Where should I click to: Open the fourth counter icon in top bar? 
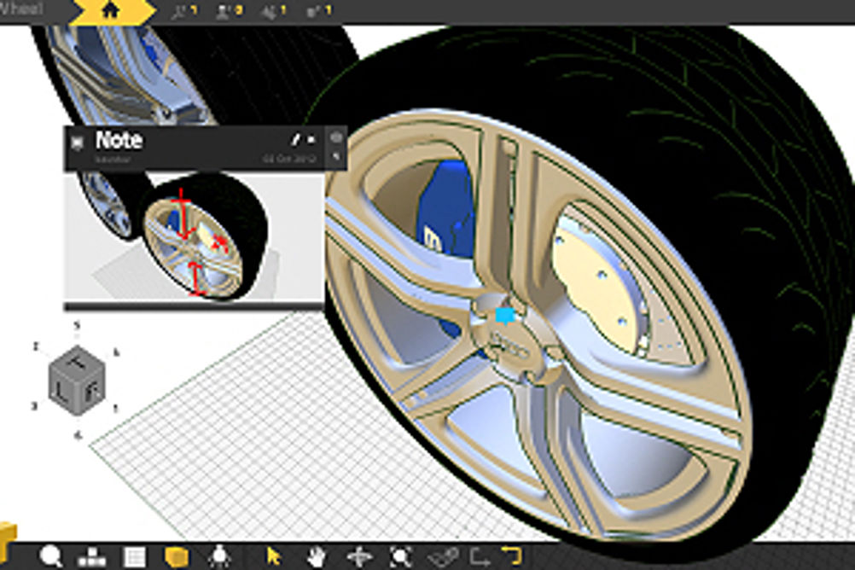[319, 11]
